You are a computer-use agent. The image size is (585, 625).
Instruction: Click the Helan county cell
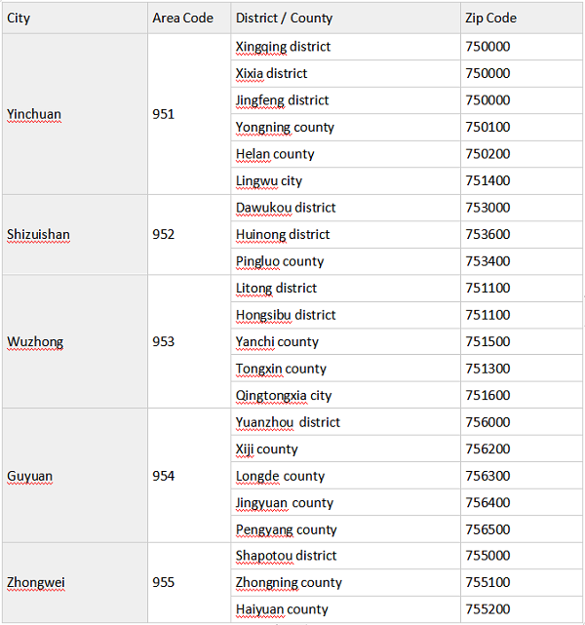tap(275, 154)
